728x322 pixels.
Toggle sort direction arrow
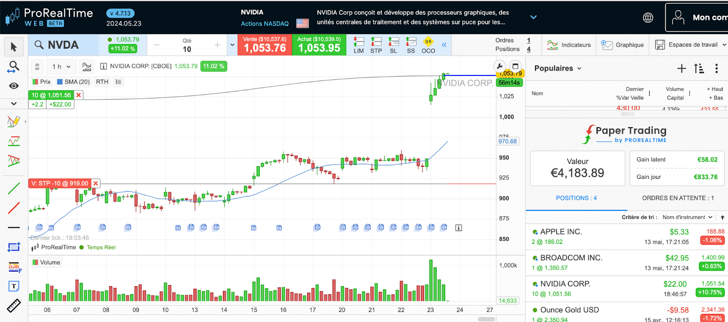[723, 218]
